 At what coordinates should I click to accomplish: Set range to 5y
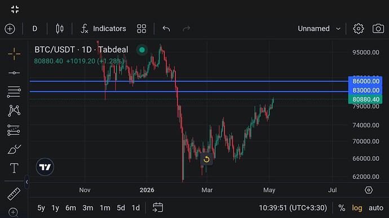click(x=41, y=208)
